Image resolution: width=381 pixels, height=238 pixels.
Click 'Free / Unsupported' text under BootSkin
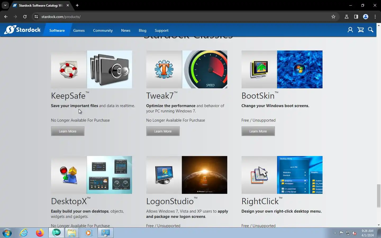click(x=258, y=120)
